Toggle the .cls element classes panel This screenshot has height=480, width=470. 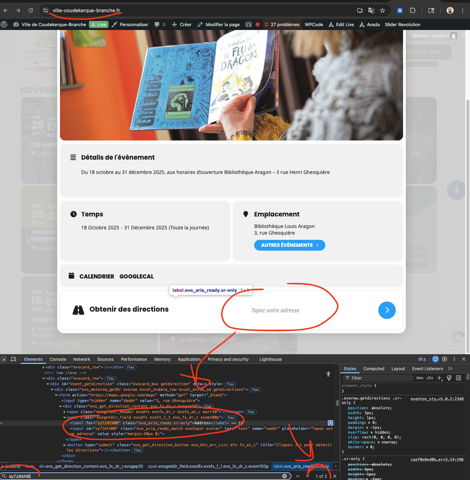(x=430, y=378)
